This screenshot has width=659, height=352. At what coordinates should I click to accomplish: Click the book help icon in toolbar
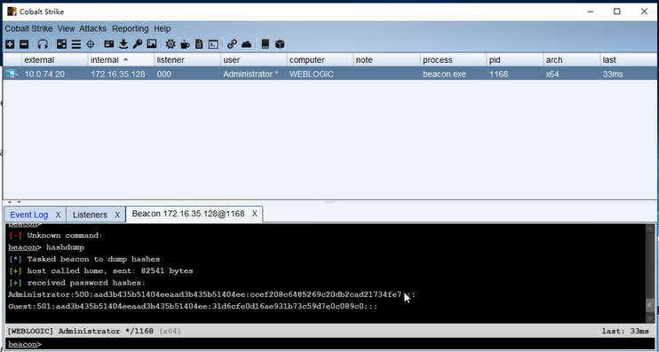(266, 44)
